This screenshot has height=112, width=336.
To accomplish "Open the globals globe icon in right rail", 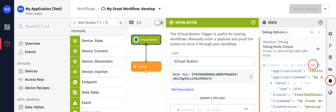I will (x=330, y=92).
